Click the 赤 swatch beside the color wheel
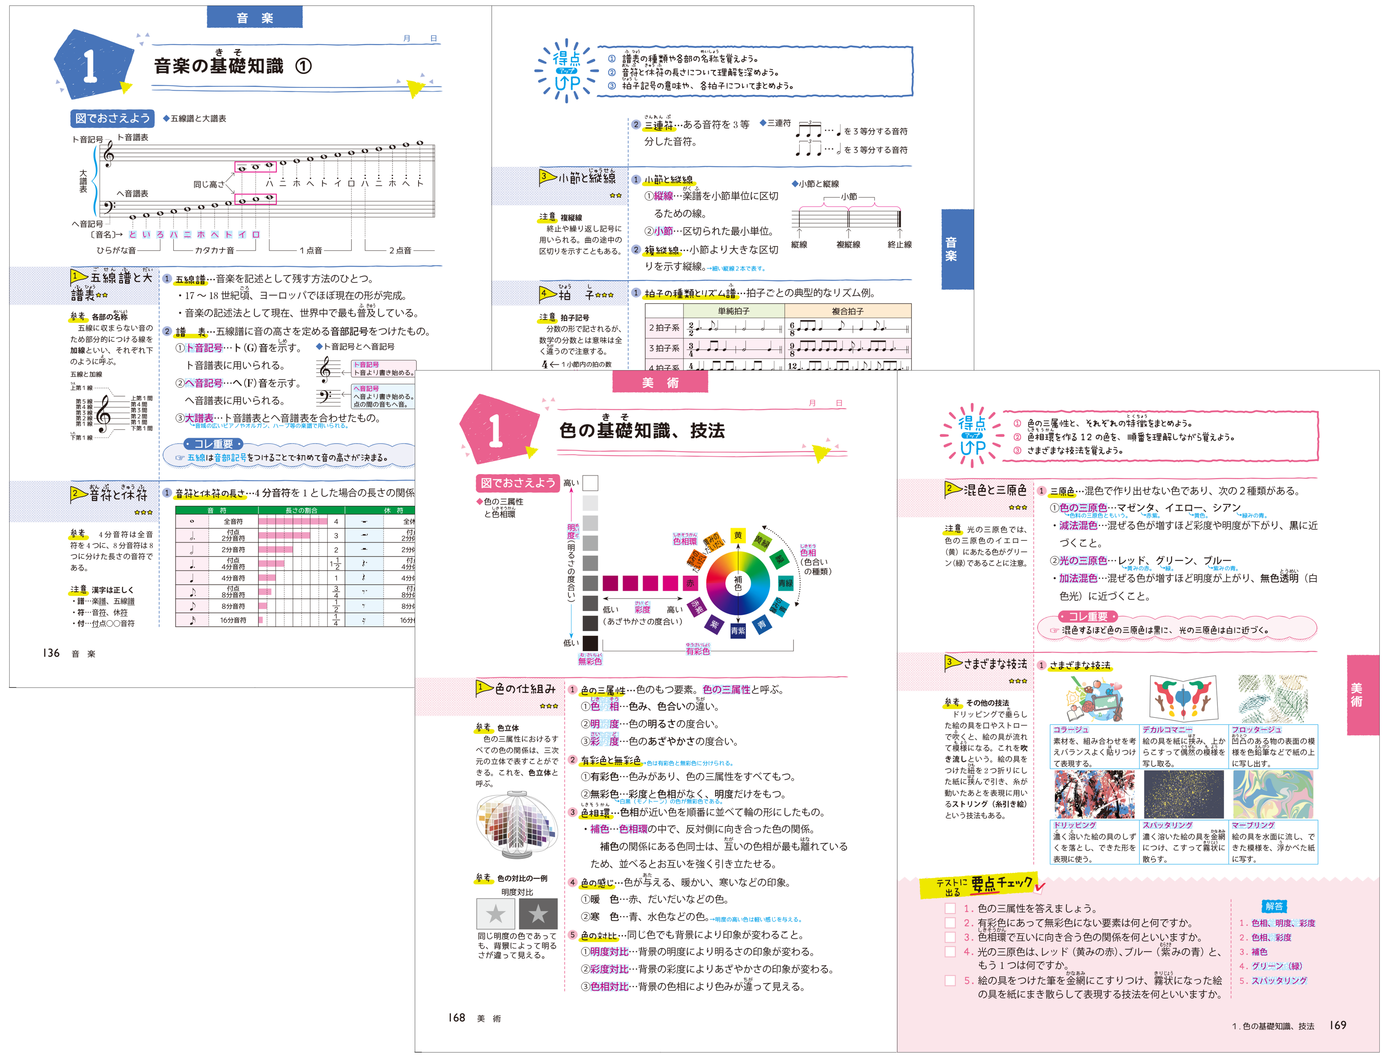This screenshot has width=1389, height=1058. coord(690,583)
